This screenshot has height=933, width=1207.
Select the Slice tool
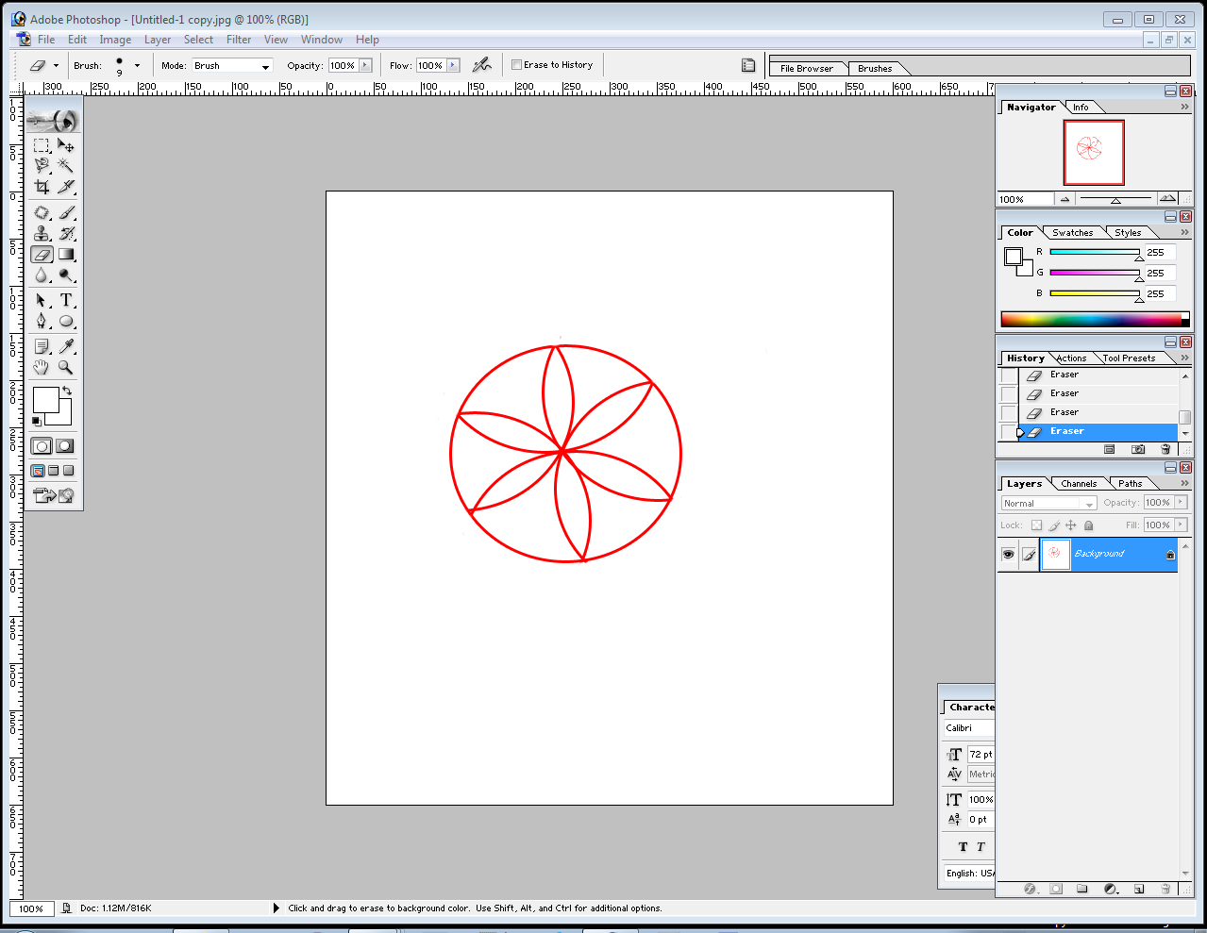coord(66,186)
